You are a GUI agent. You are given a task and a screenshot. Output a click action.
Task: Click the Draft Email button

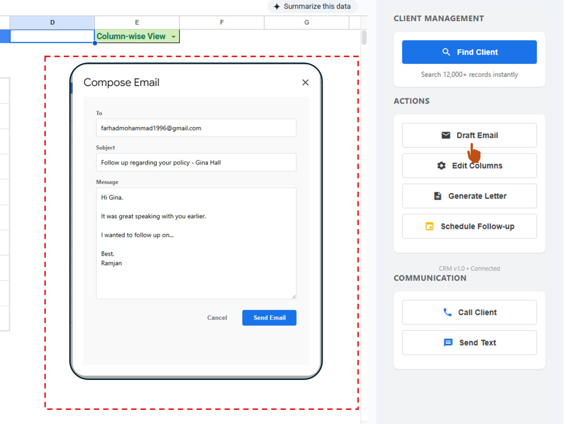pyautogui.click(x=469, y=135)
